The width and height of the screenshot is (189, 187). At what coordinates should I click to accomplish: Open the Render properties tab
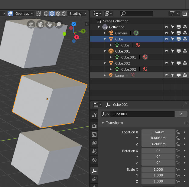[94, 126]
